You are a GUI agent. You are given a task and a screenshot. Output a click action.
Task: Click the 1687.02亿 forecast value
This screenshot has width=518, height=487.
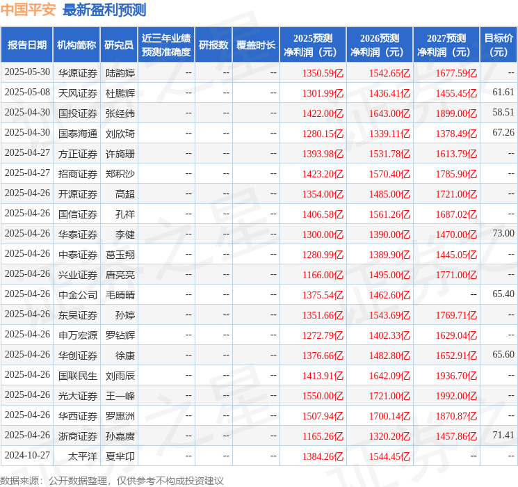coord(456,214)
